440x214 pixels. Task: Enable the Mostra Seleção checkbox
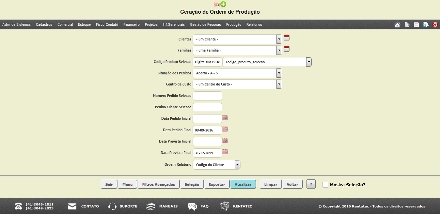325,185
